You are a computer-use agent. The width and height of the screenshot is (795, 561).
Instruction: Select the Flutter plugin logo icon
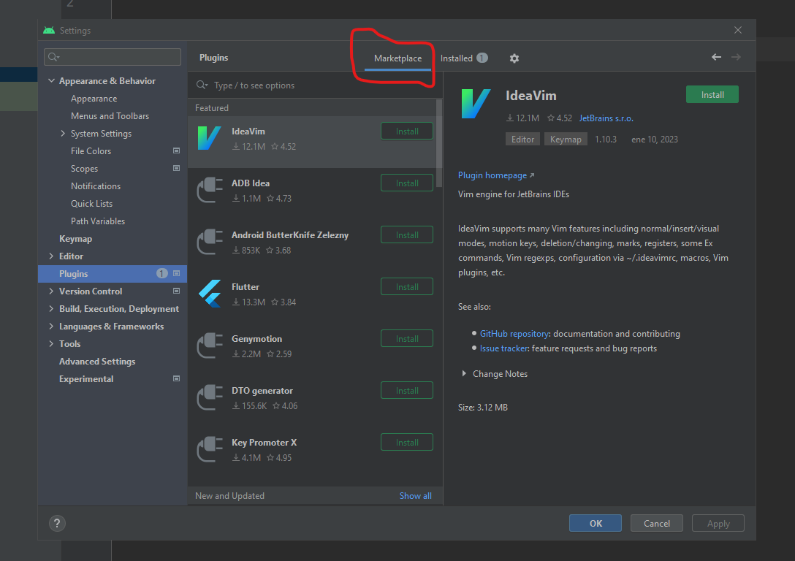pos(210,294)
